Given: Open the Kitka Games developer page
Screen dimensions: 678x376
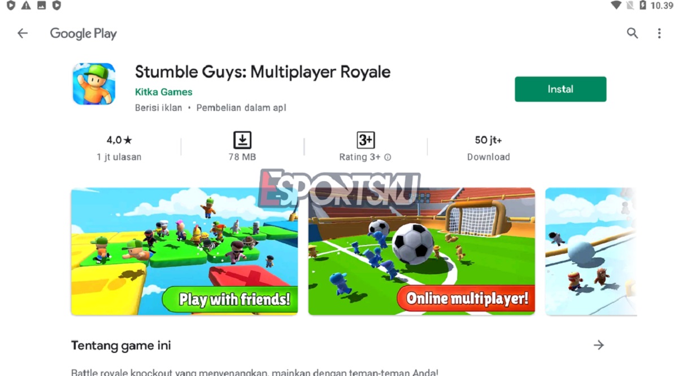Looking at the screenshot, I should (164, 92).
